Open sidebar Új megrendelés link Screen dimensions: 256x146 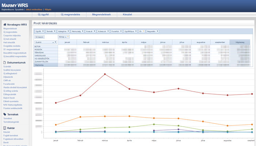point(10,32)
